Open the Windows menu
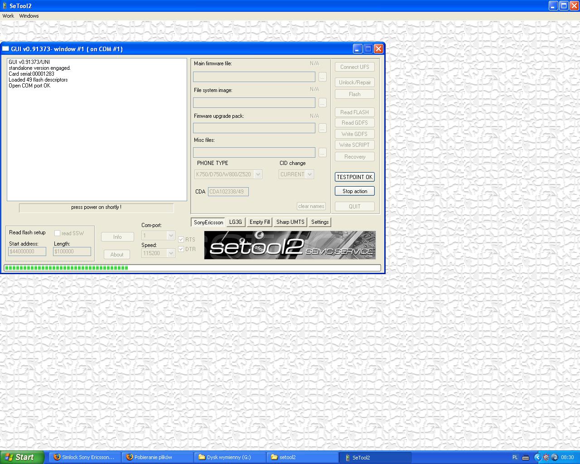Screen dimensions: 580x464 tap(29, 16)
